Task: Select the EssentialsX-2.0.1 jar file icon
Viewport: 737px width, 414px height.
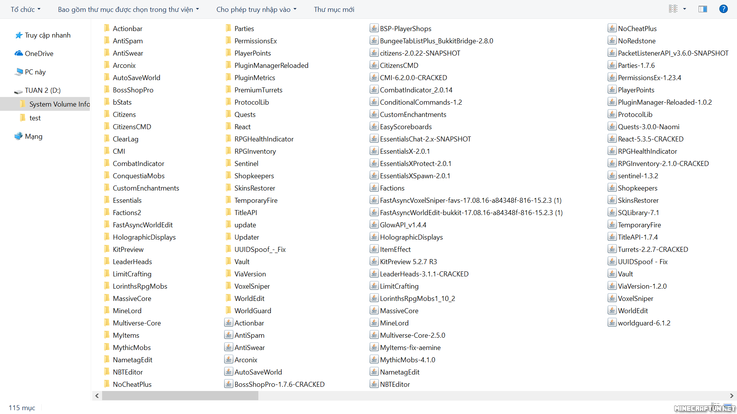Action: [374, 151]
